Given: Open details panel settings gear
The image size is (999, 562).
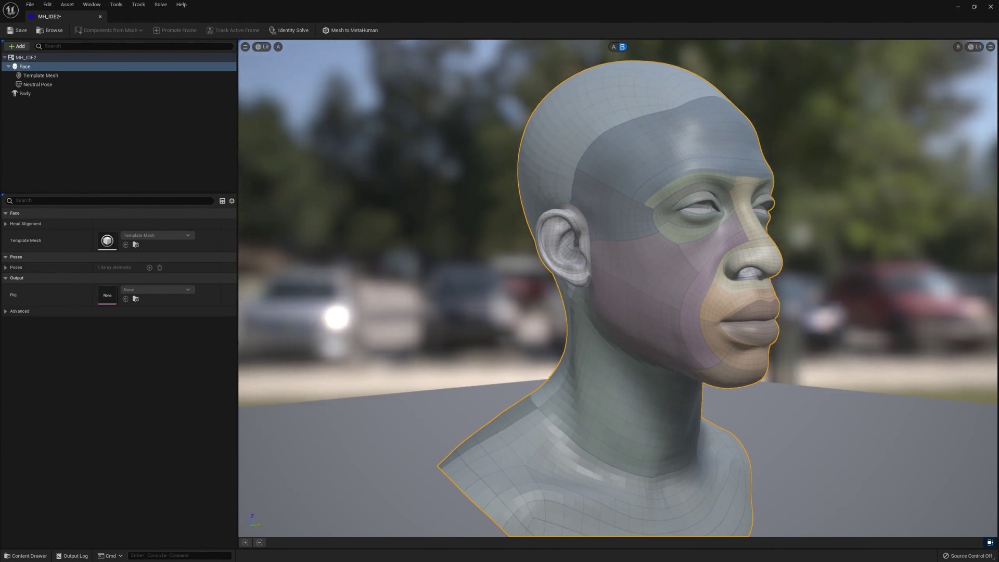Looking at the screenshot, I should pos(232,201).
